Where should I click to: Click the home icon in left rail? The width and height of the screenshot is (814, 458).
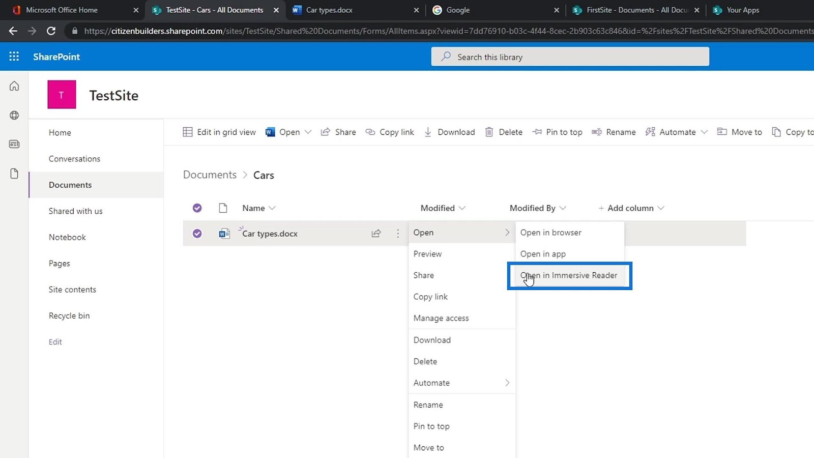[14, 86]
